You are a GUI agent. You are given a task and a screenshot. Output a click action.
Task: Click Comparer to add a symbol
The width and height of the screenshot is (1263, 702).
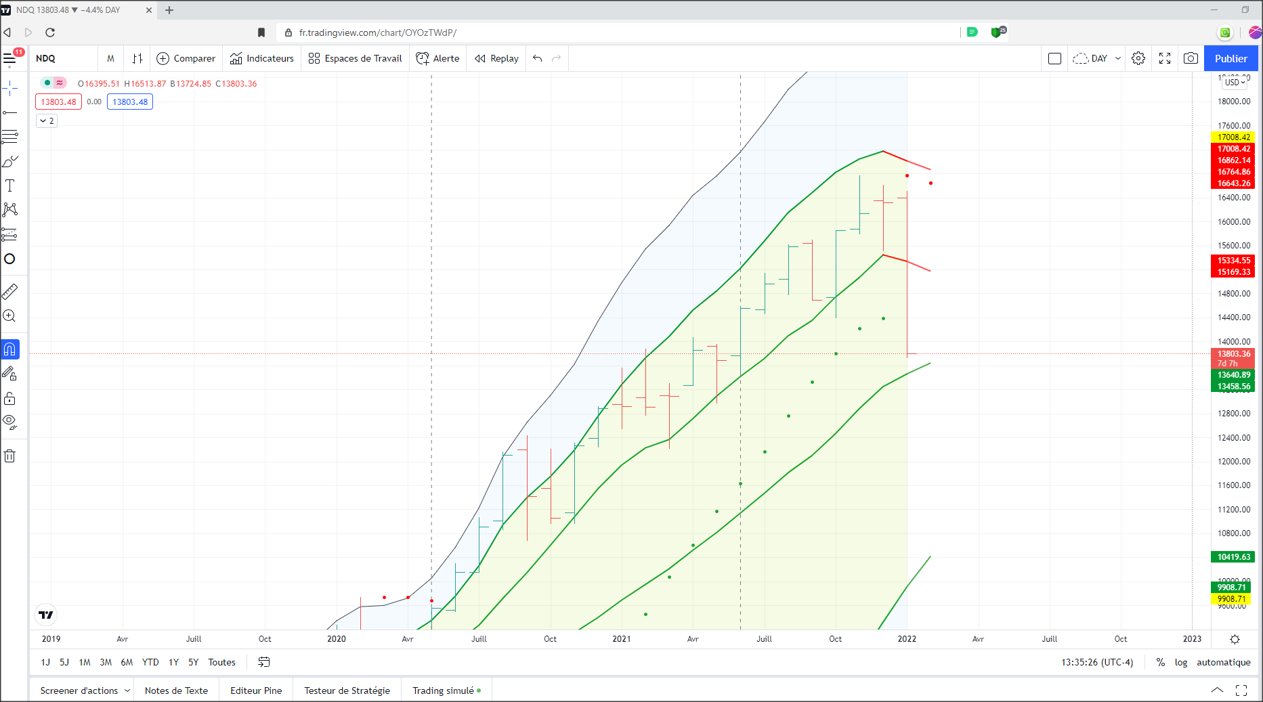(186, 58)
